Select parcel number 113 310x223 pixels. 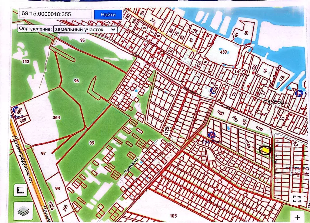click(x=26, y=61)
